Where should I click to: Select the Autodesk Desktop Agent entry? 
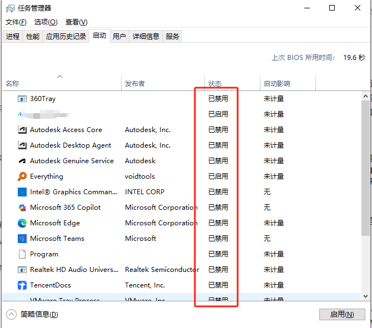tap(71, 145)
